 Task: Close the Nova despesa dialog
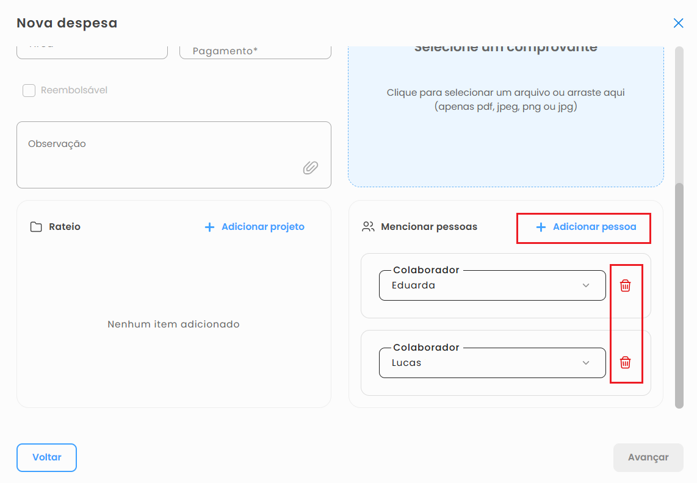(678, 23)
